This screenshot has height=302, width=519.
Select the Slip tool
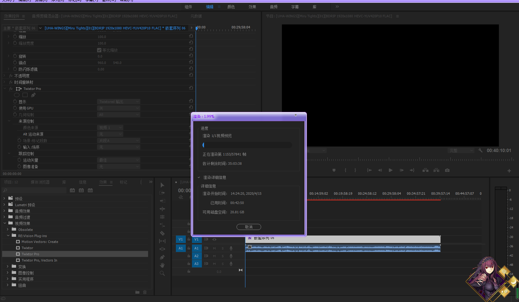point(162,241)
